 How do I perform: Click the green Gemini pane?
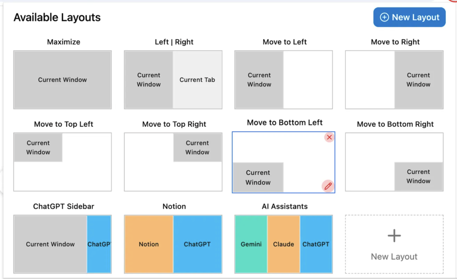coord(251,244)
